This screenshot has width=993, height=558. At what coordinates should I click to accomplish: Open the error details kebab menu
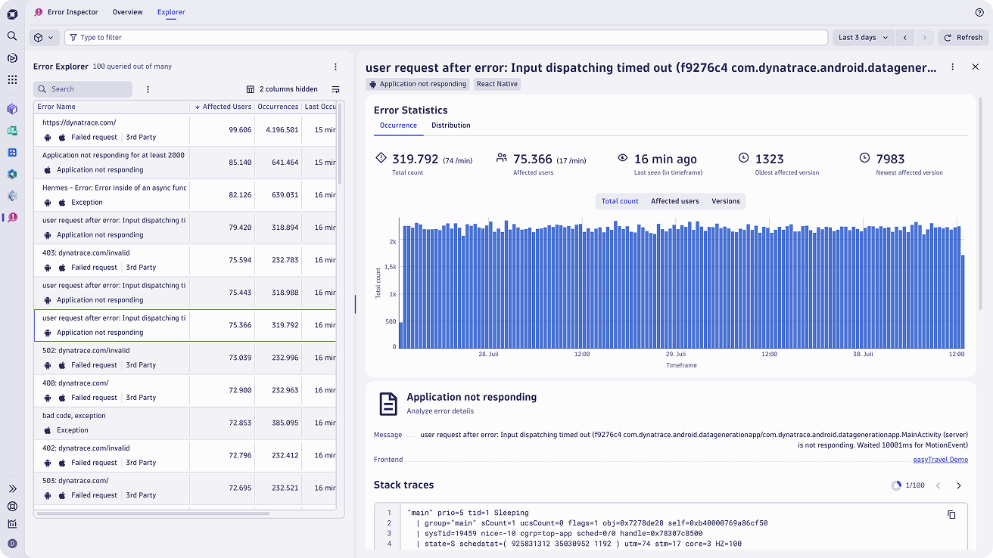pos(953,67)
